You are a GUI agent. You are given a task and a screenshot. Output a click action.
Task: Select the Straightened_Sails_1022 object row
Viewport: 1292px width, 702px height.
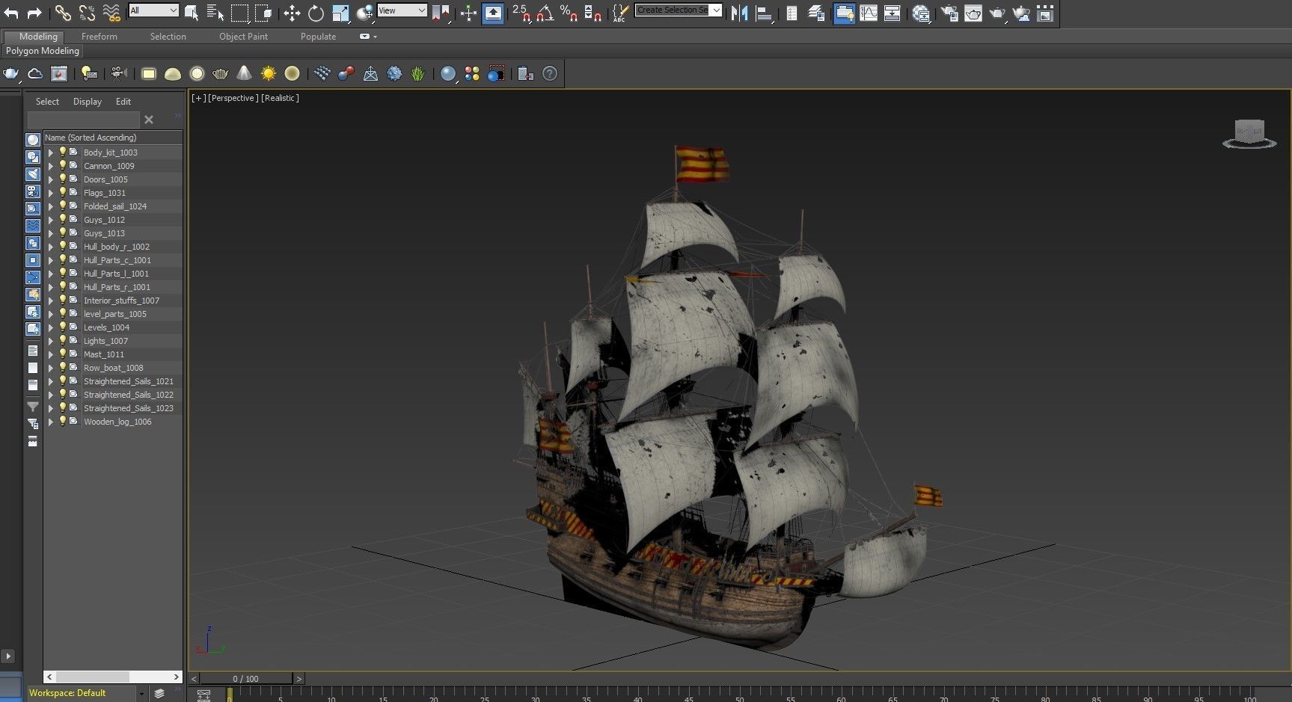pos(113,395)
